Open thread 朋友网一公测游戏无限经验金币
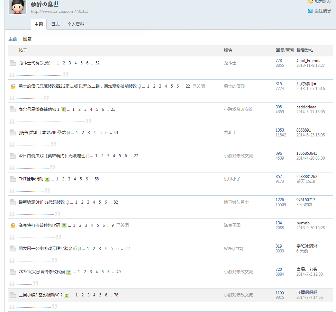The height and width of the screenshot is (312, 336). (47, 249)
